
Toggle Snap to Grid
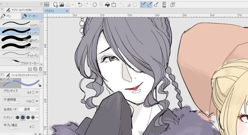pyautogui.click(x=156, y=5)
